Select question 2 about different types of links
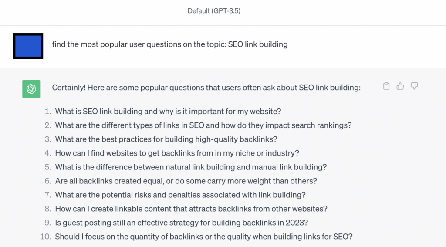The height and width of the screenshot is (247, 446). tap(203, 125)
